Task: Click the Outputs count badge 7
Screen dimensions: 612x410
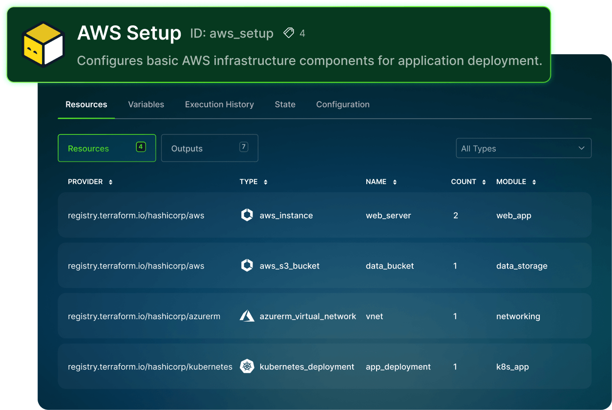Action: pyautogui.click(x=244, y=147)
